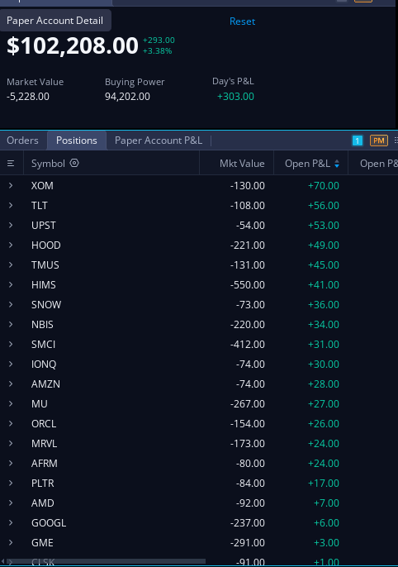Click the HIMS market value -550.00
This screenshot has height=567, width=398.
pyautogui.click(x=248, y=285)
